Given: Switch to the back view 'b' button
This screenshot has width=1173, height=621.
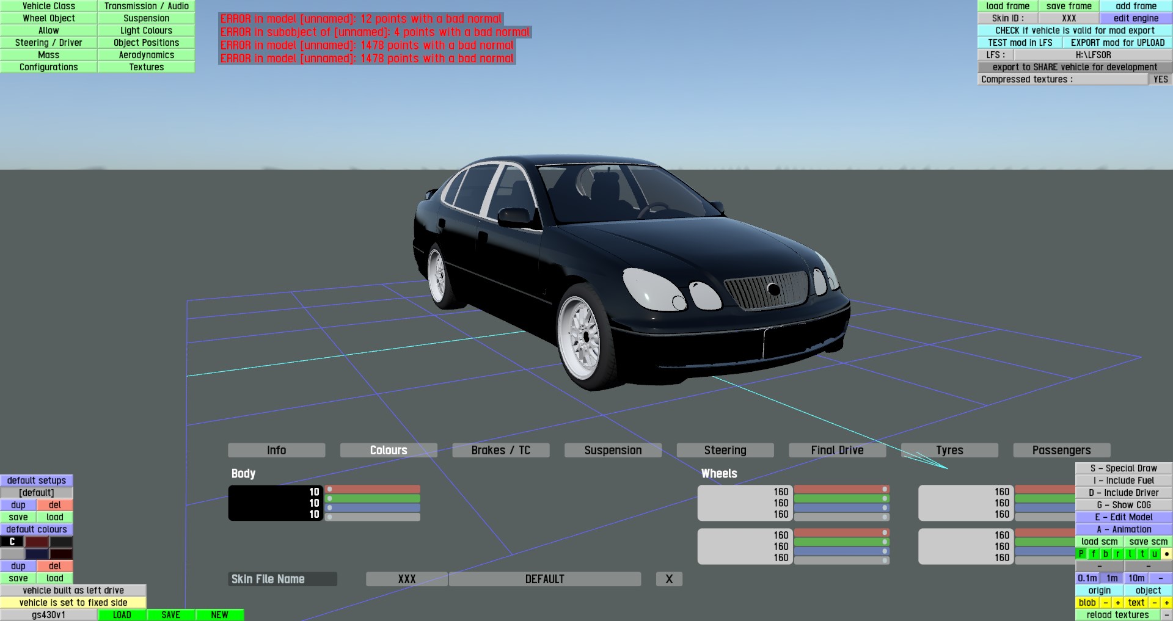Looking at the screenshot, I should 1106,554.
